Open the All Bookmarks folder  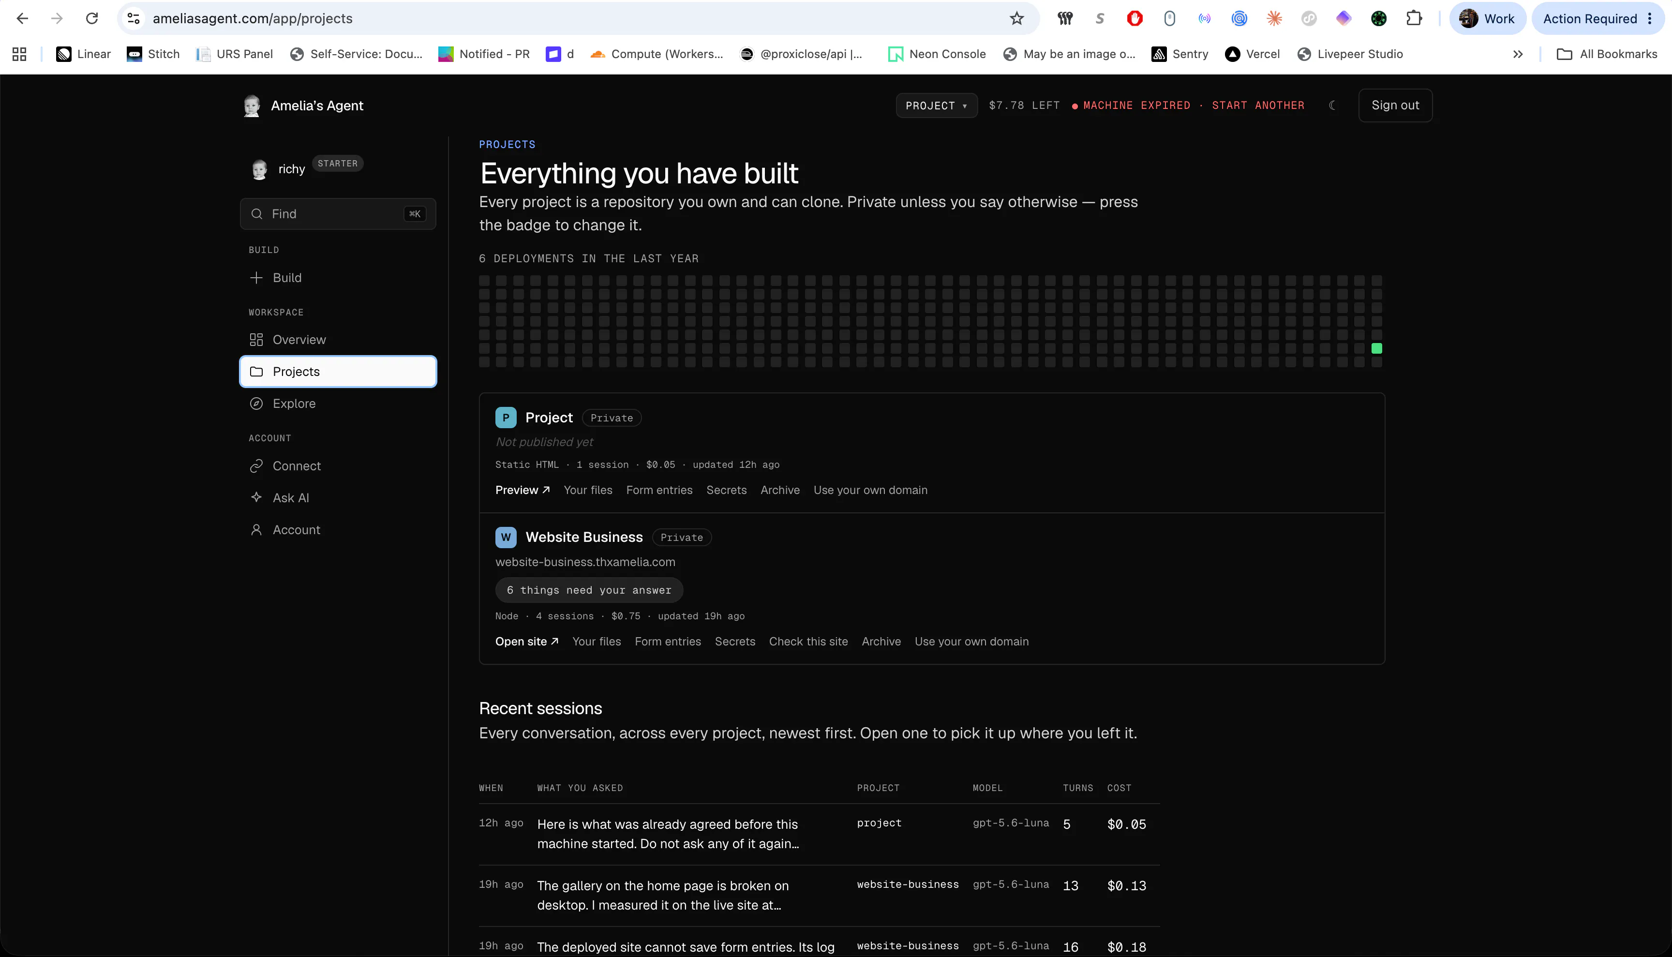1607,54
